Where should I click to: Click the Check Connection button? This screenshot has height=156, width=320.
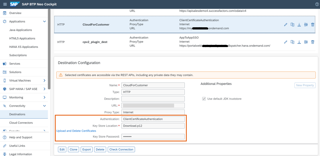pyautogui.click(x=121, y=150)
